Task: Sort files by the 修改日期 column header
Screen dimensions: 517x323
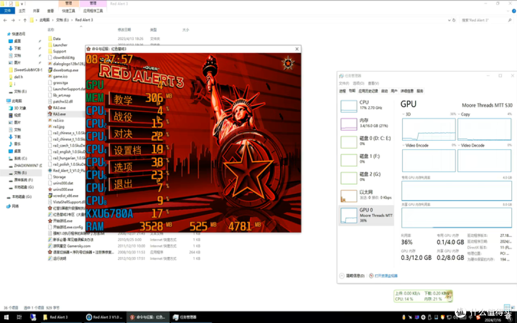Action: 124,30
